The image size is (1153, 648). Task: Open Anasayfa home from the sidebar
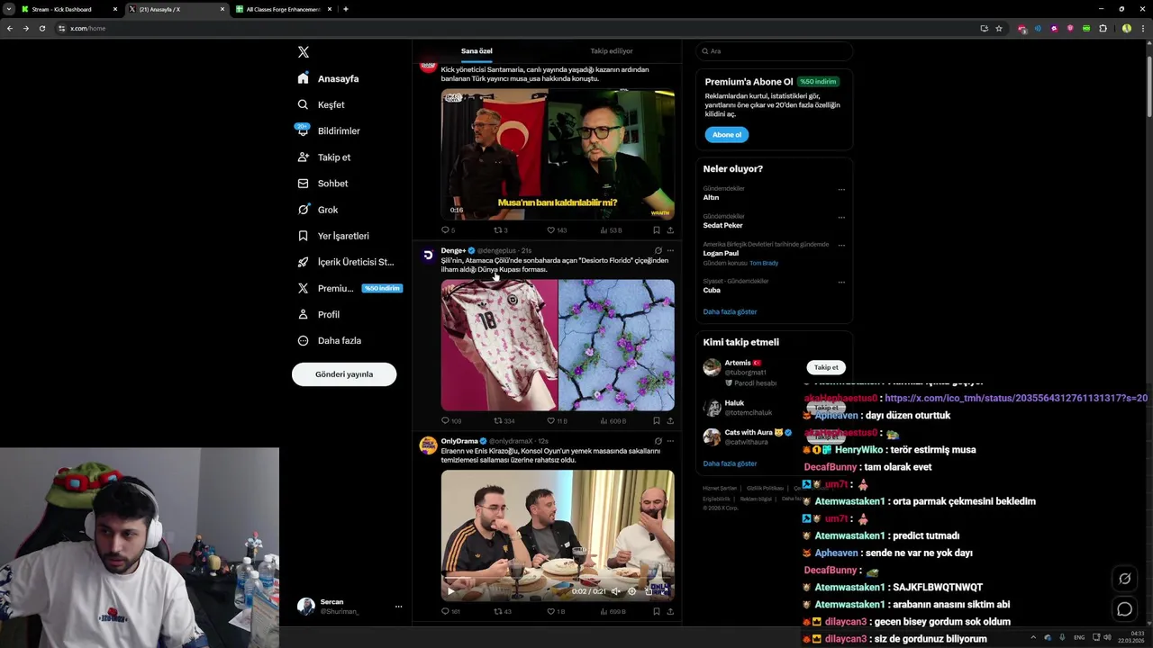[330, 78]
